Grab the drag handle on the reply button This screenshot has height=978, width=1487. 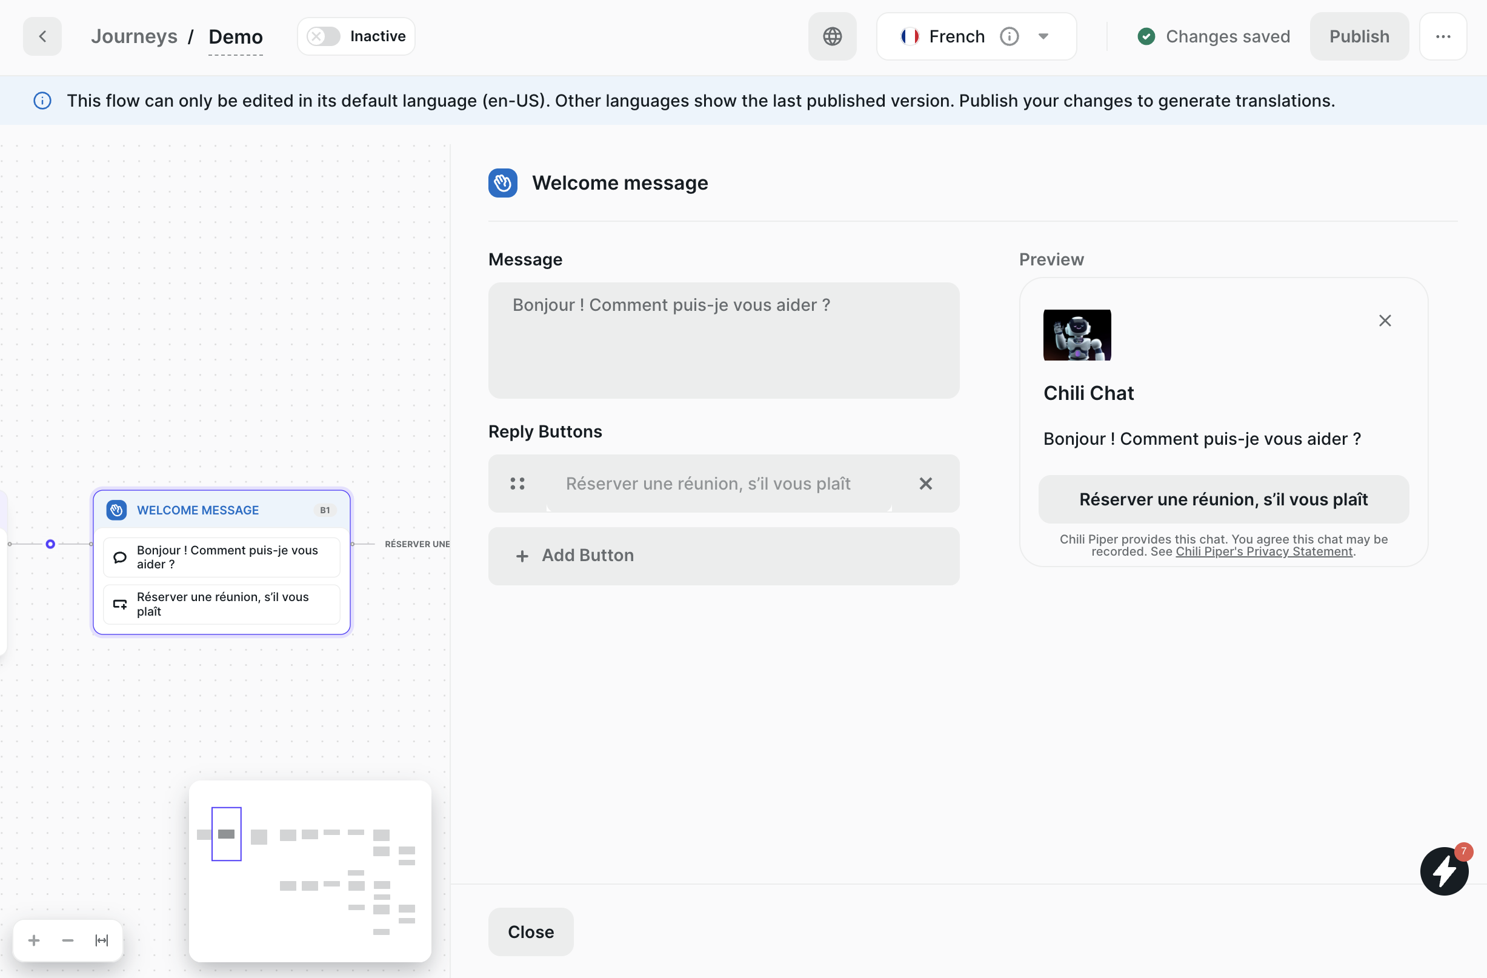point(517,483)
